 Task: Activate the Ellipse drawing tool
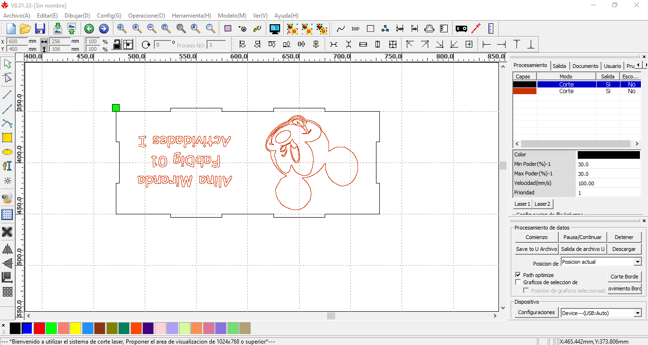click(7, 152)
